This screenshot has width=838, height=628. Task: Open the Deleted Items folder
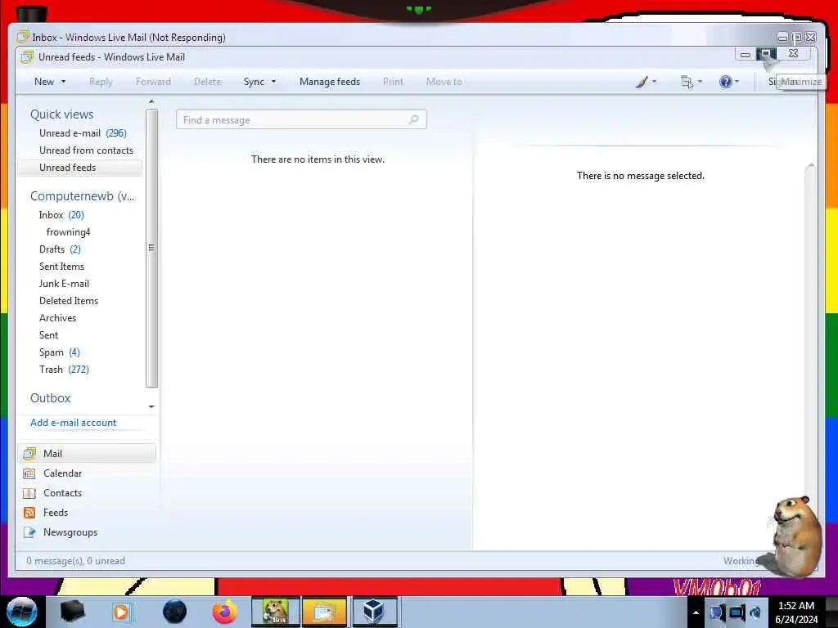pyautogui.click(x=69, y=301)
